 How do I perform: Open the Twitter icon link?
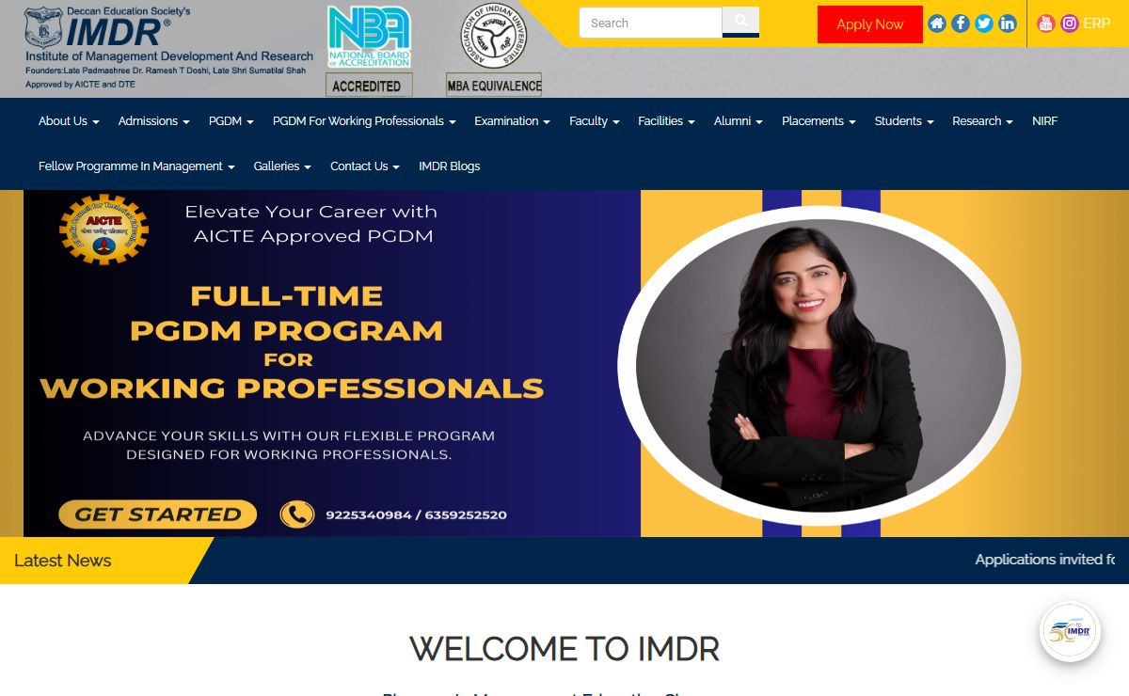click(984, 24)
